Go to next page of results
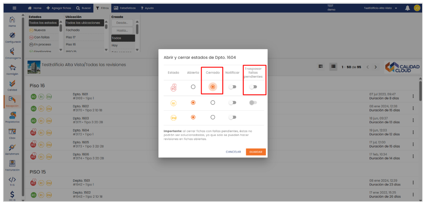This screenshot has width=424, height=204. tap(376, 67)
